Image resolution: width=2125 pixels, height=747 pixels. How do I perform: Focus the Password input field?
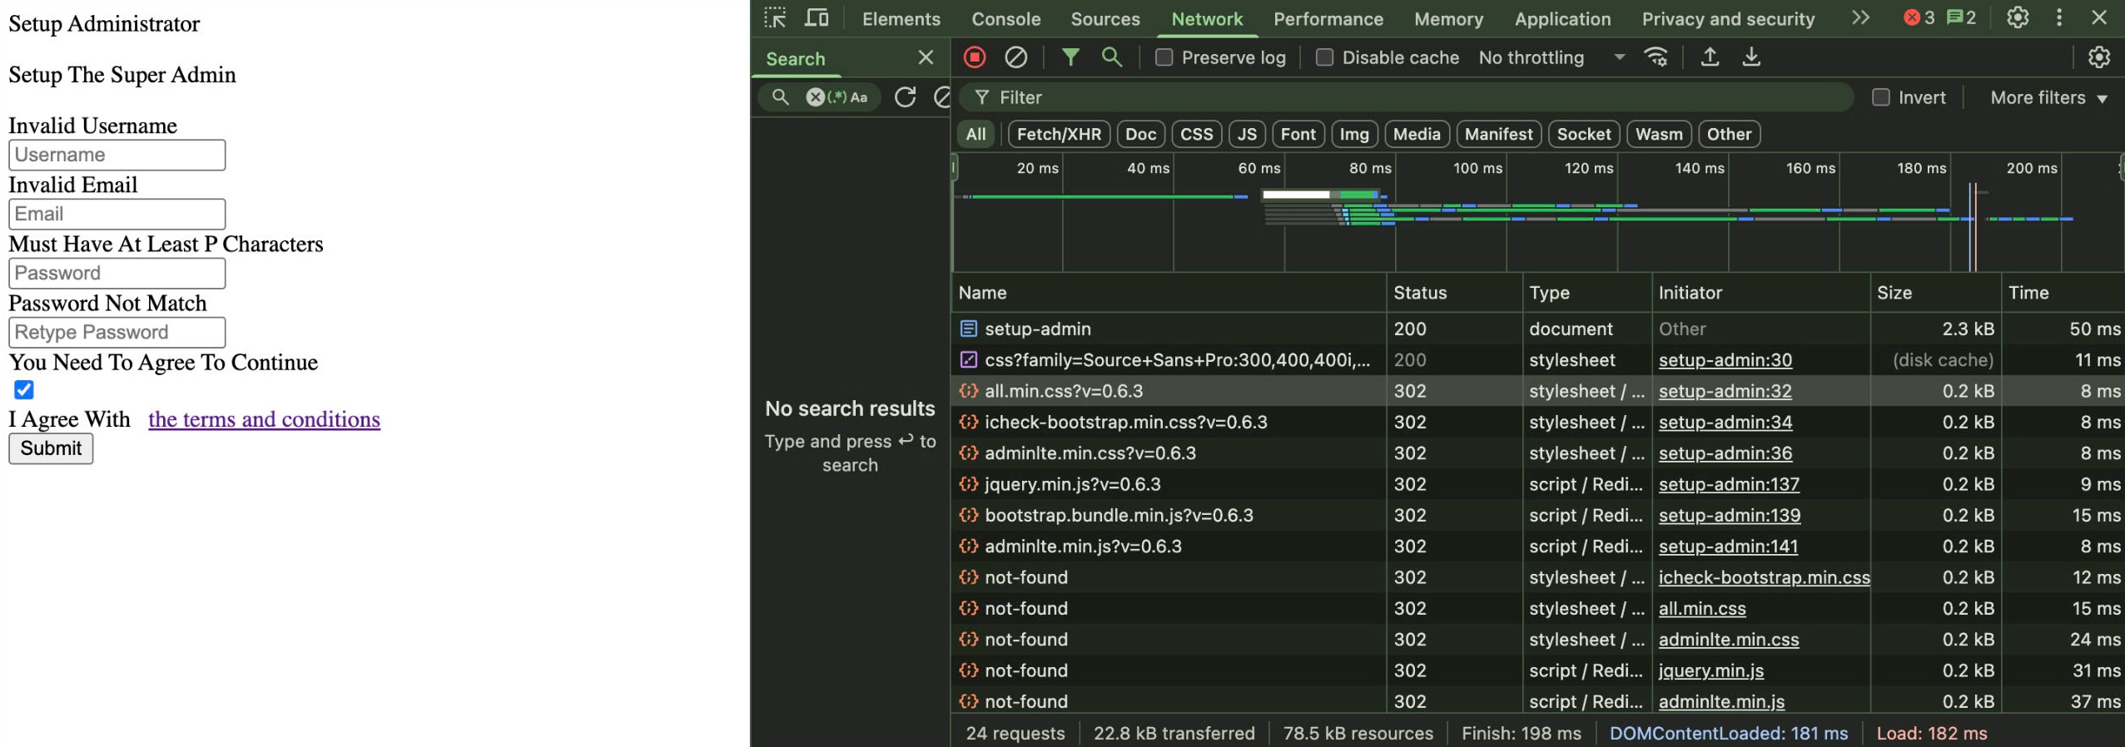point(117,273)
